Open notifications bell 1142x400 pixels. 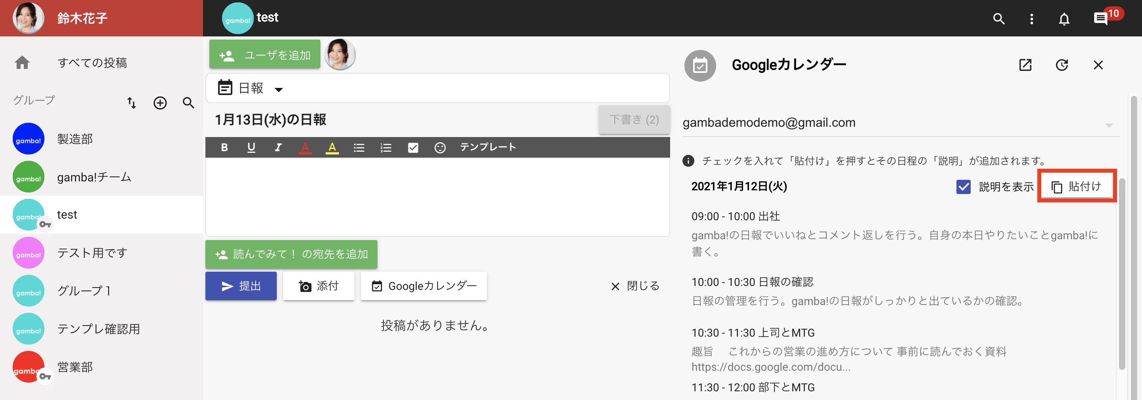pos(1064,19)
